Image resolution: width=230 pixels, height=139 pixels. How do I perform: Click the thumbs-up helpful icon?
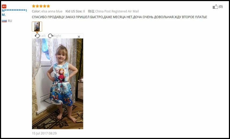(215, 7)
